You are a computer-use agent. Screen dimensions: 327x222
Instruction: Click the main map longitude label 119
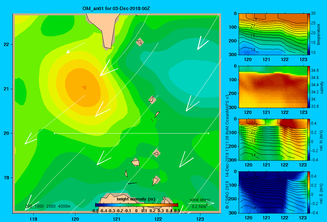tap(33, 219)
